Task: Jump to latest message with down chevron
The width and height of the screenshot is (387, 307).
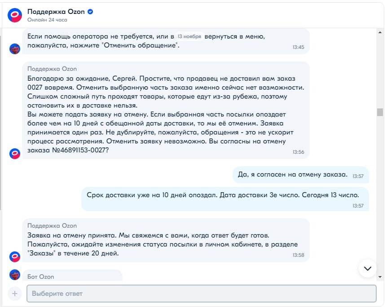Action: click(368, 268)
